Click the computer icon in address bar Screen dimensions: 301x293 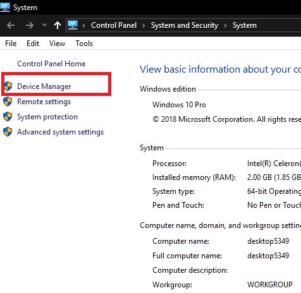73,25
